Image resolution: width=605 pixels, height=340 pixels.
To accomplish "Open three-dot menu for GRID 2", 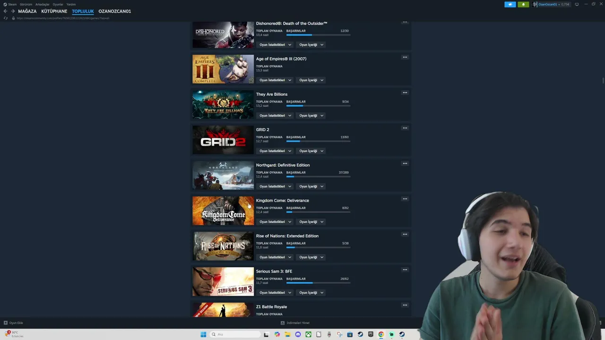I will [405, 128].
